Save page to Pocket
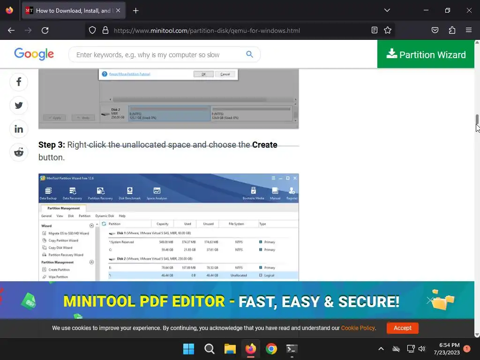Screen dimensions: 480x360 pos(435,30)
